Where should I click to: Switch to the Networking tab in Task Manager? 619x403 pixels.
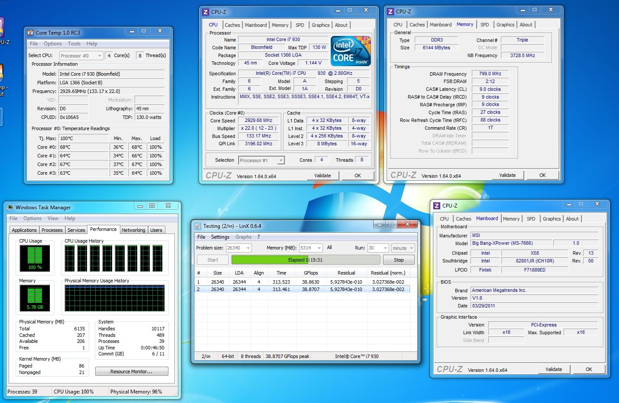click(133, 230)
